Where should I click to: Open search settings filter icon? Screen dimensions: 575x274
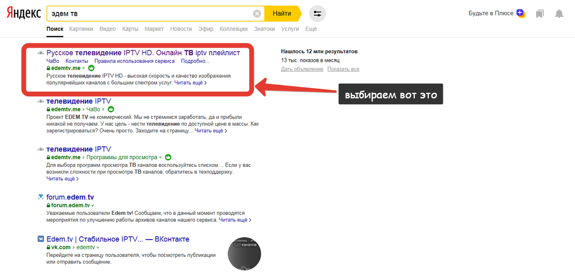pos(317,13)
